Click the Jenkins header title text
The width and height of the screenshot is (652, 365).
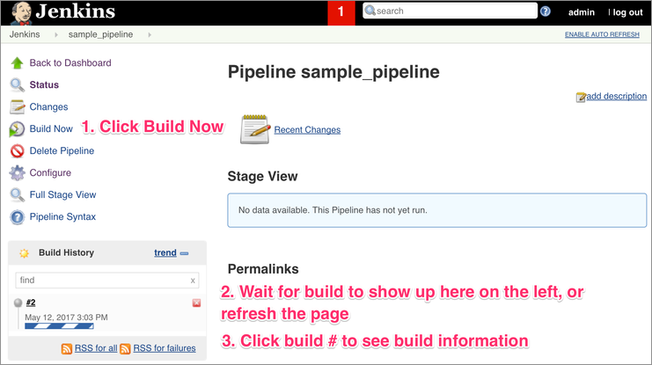coord(76,11)
